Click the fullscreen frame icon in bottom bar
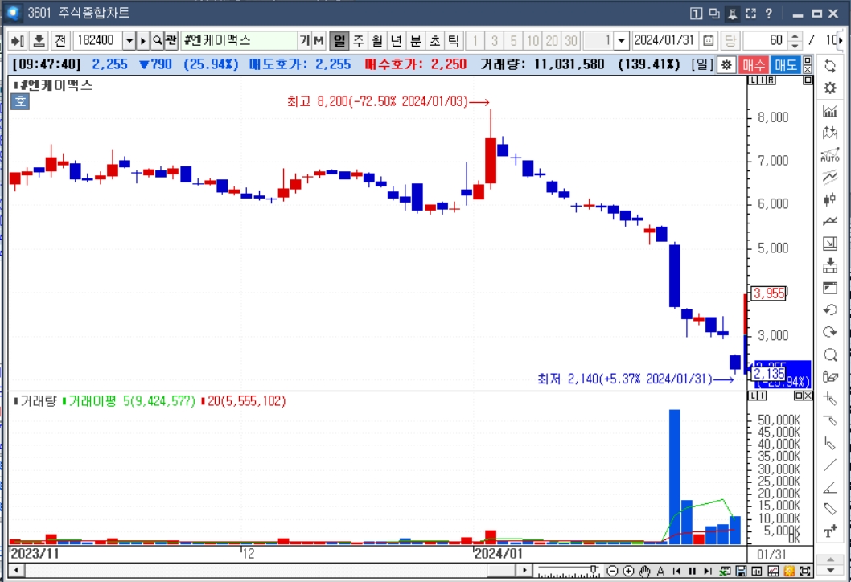Screen dimensions: 851x582 click(805, 571)
